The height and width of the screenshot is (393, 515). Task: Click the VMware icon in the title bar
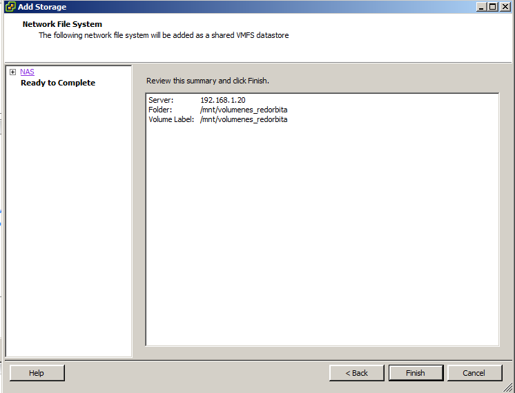[x=10, y=7]
